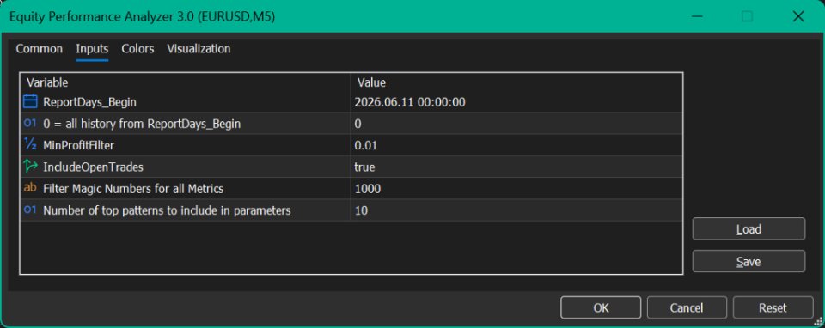Image resolution: width=825 pixels, height=328 pixels.
Task: Confirm settings with the OK button
Action: click(601, 307)
